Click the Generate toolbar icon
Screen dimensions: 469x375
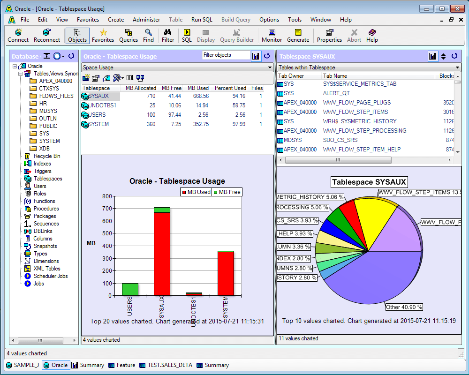298,36
